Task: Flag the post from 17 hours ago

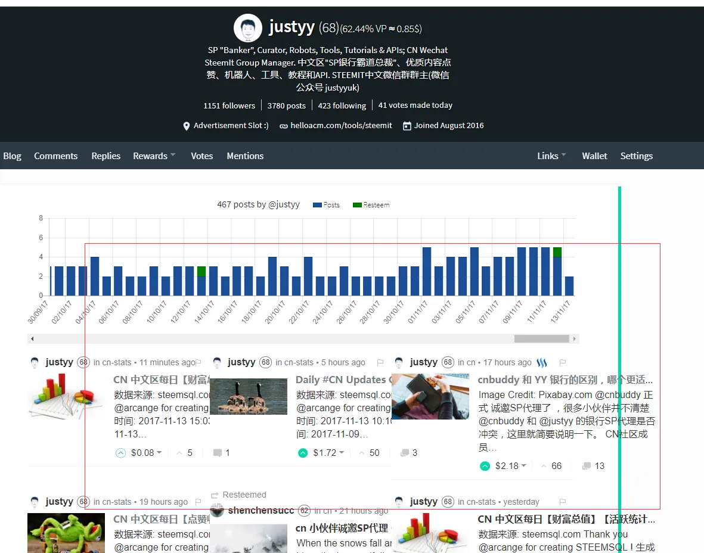Action: pyautogui.click(x=563, y=362)
